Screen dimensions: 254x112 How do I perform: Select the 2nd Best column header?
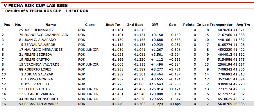(135, 25)
